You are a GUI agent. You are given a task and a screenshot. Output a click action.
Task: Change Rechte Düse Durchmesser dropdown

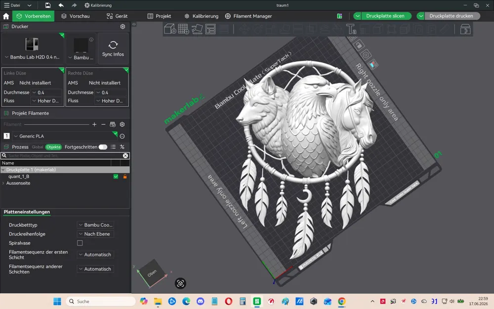(111, 92)
